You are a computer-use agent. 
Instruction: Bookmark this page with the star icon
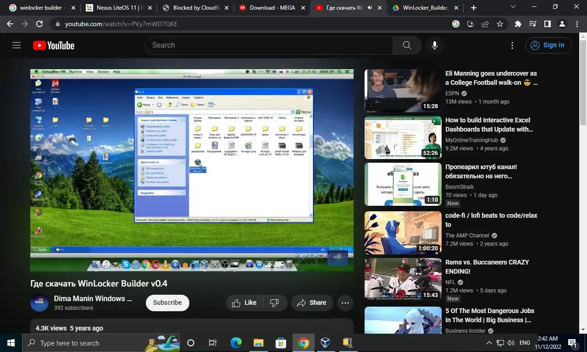click(500, 24)
